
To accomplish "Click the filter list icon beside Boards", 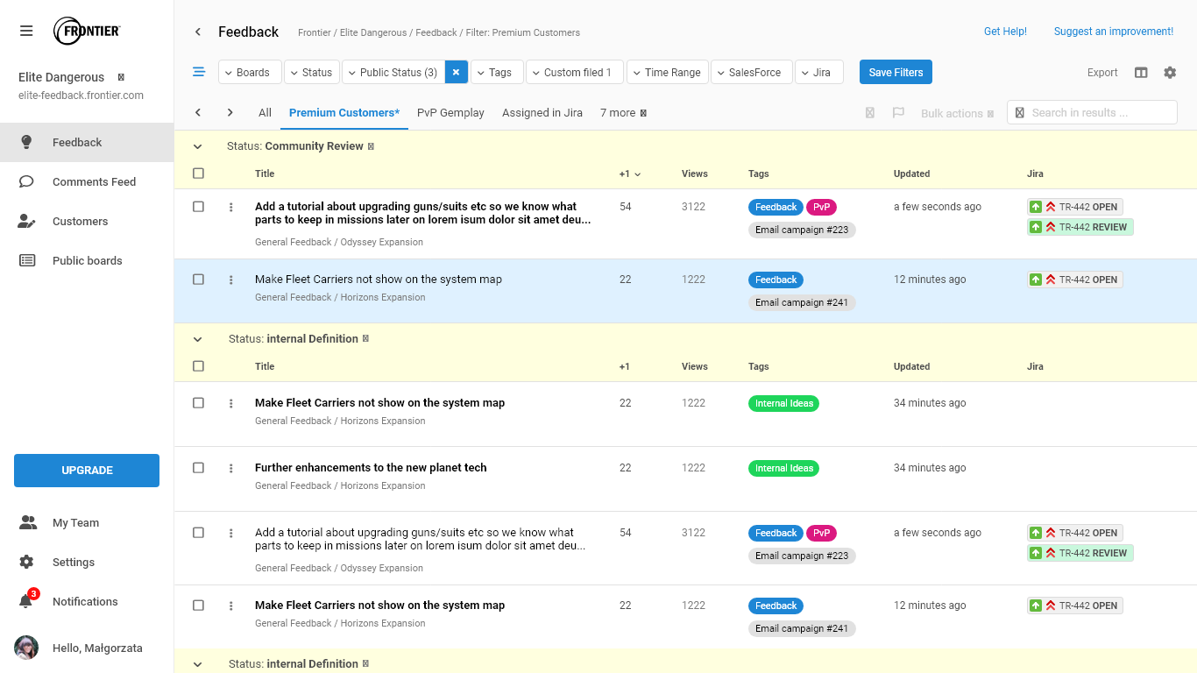I will pos(199,72).
